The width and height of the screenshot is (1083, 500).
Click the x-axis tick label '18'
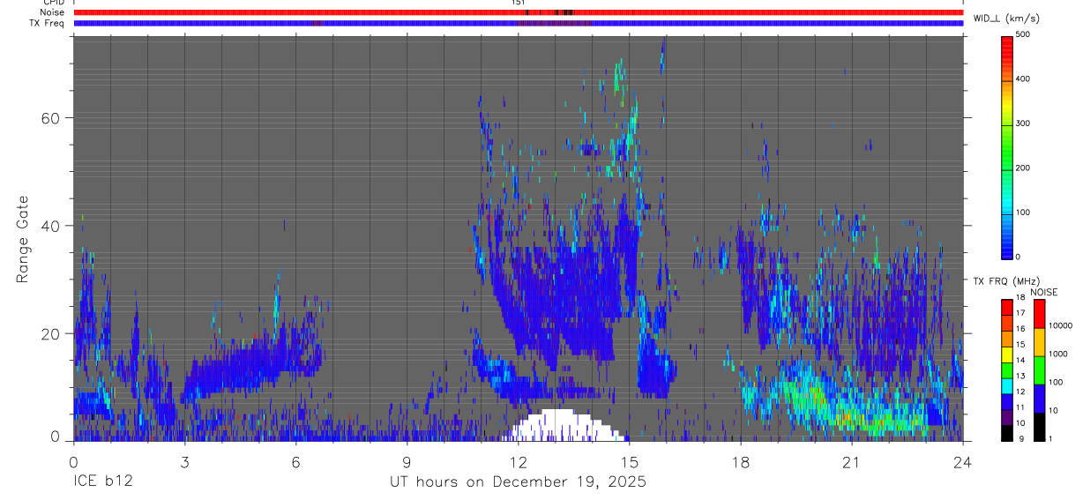click(x=741, y=461)
